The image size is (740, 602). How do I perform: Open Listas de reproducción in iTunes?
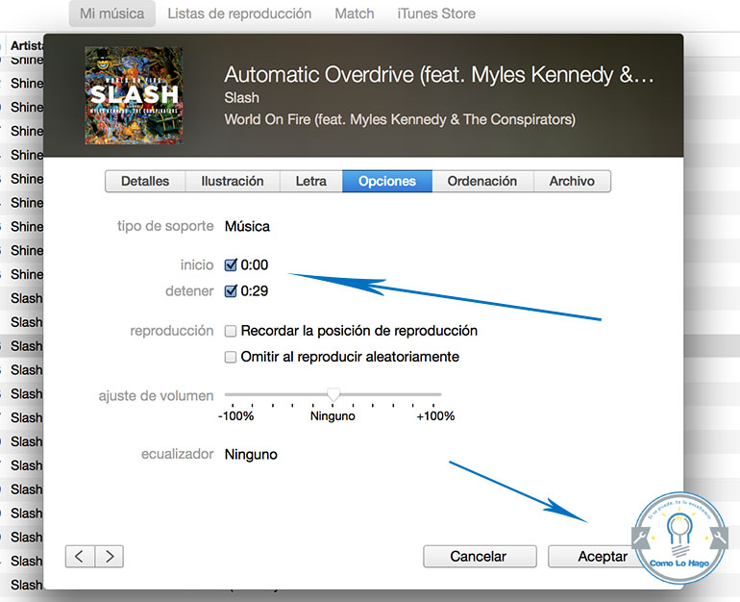(239, 13)
